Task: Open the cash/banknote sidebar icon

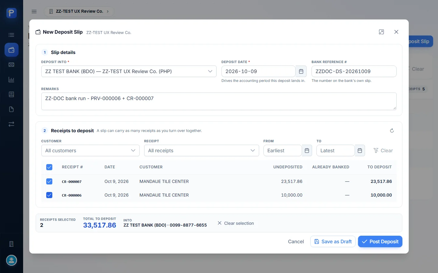Action: pyautogui.click(x=12, y=65)
